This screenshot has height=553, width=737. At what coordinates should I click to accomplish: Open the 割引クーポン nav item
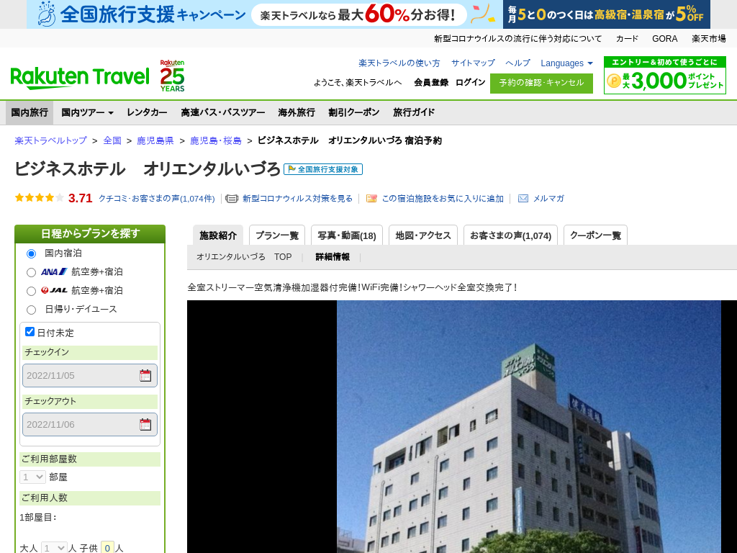pyautogui.click(x=354, y=112)
